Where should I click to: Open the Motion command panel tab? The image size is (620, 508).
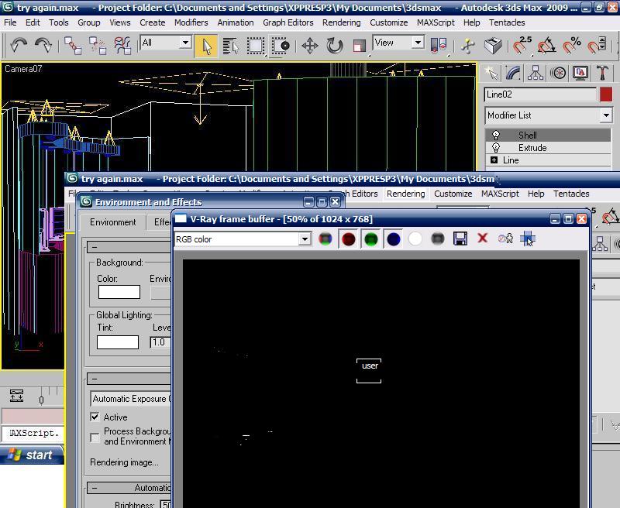pos(558,73)
